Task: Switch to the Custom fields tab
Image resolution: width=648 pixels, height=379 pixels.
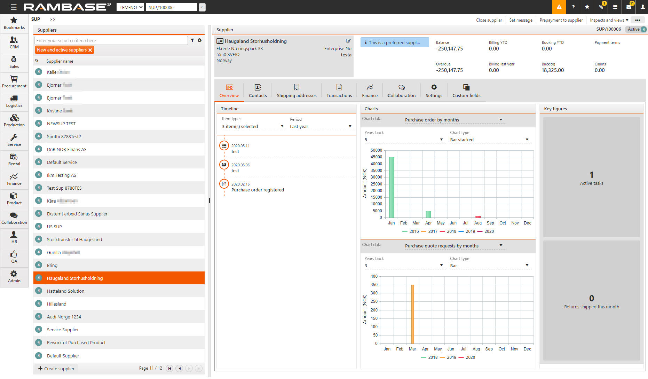Action: (466, 91)
